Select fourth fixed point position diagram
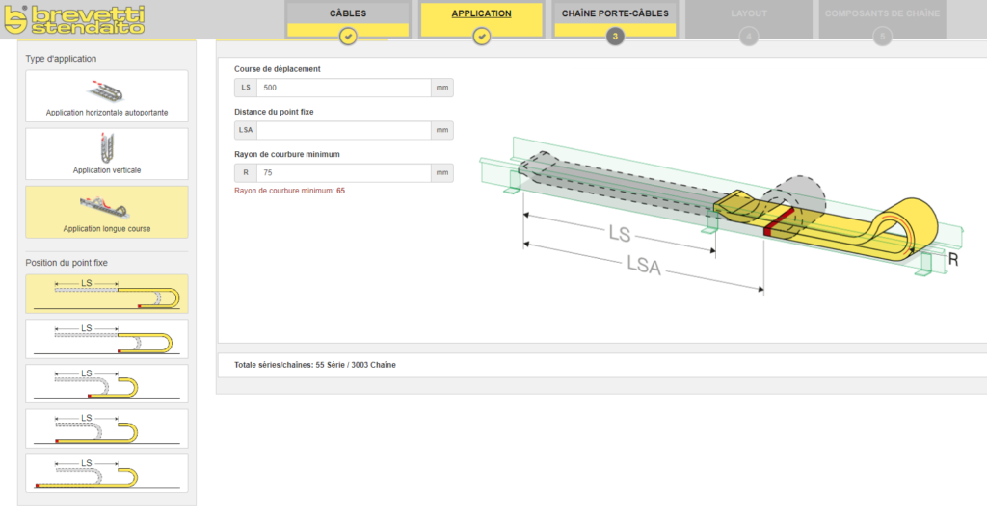Image resolution: width=987 pixels, height=515 pixels. [x=107, y=428]
